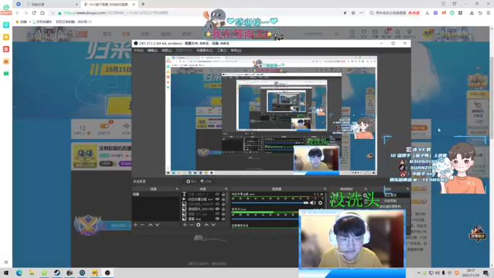Move selected source up in sources list
Viewport: 494px width, 278px height.
tap(206, 225)
